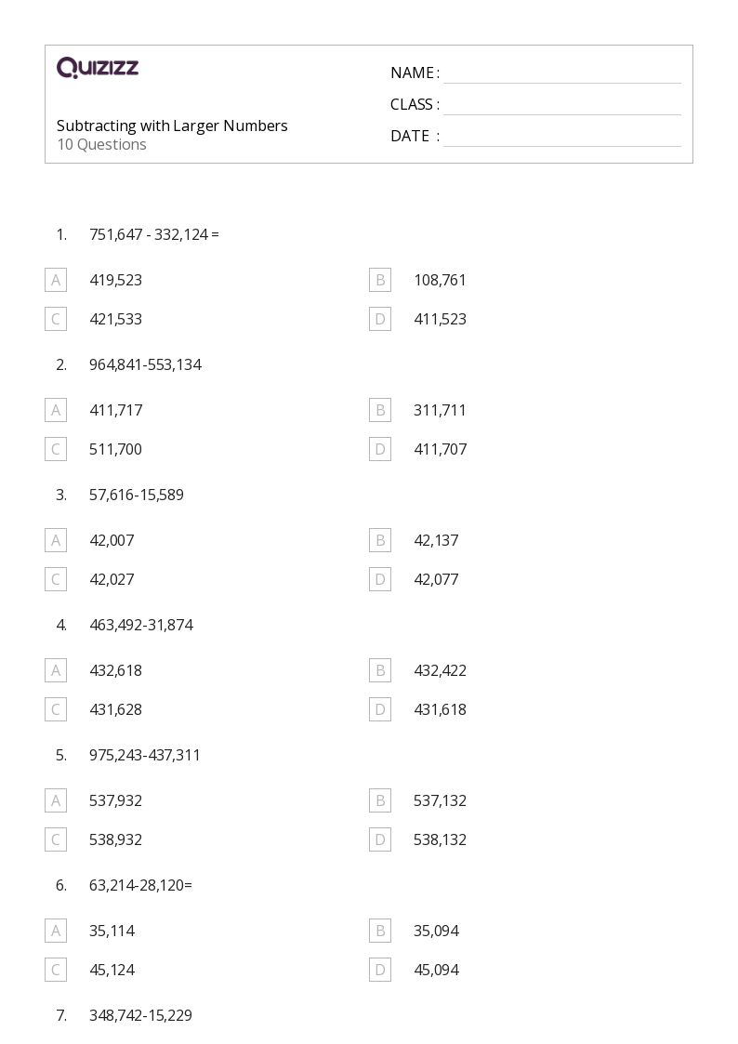
Task: Mark box A next to 432,618
Action: [56, 670]
